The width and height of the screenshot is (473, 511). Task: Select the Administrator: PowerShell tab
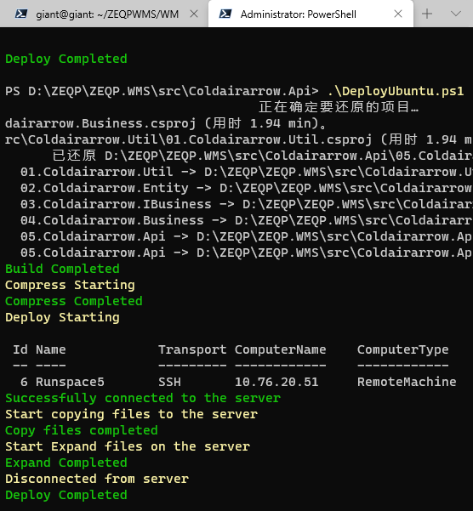(x=311, y=14)
